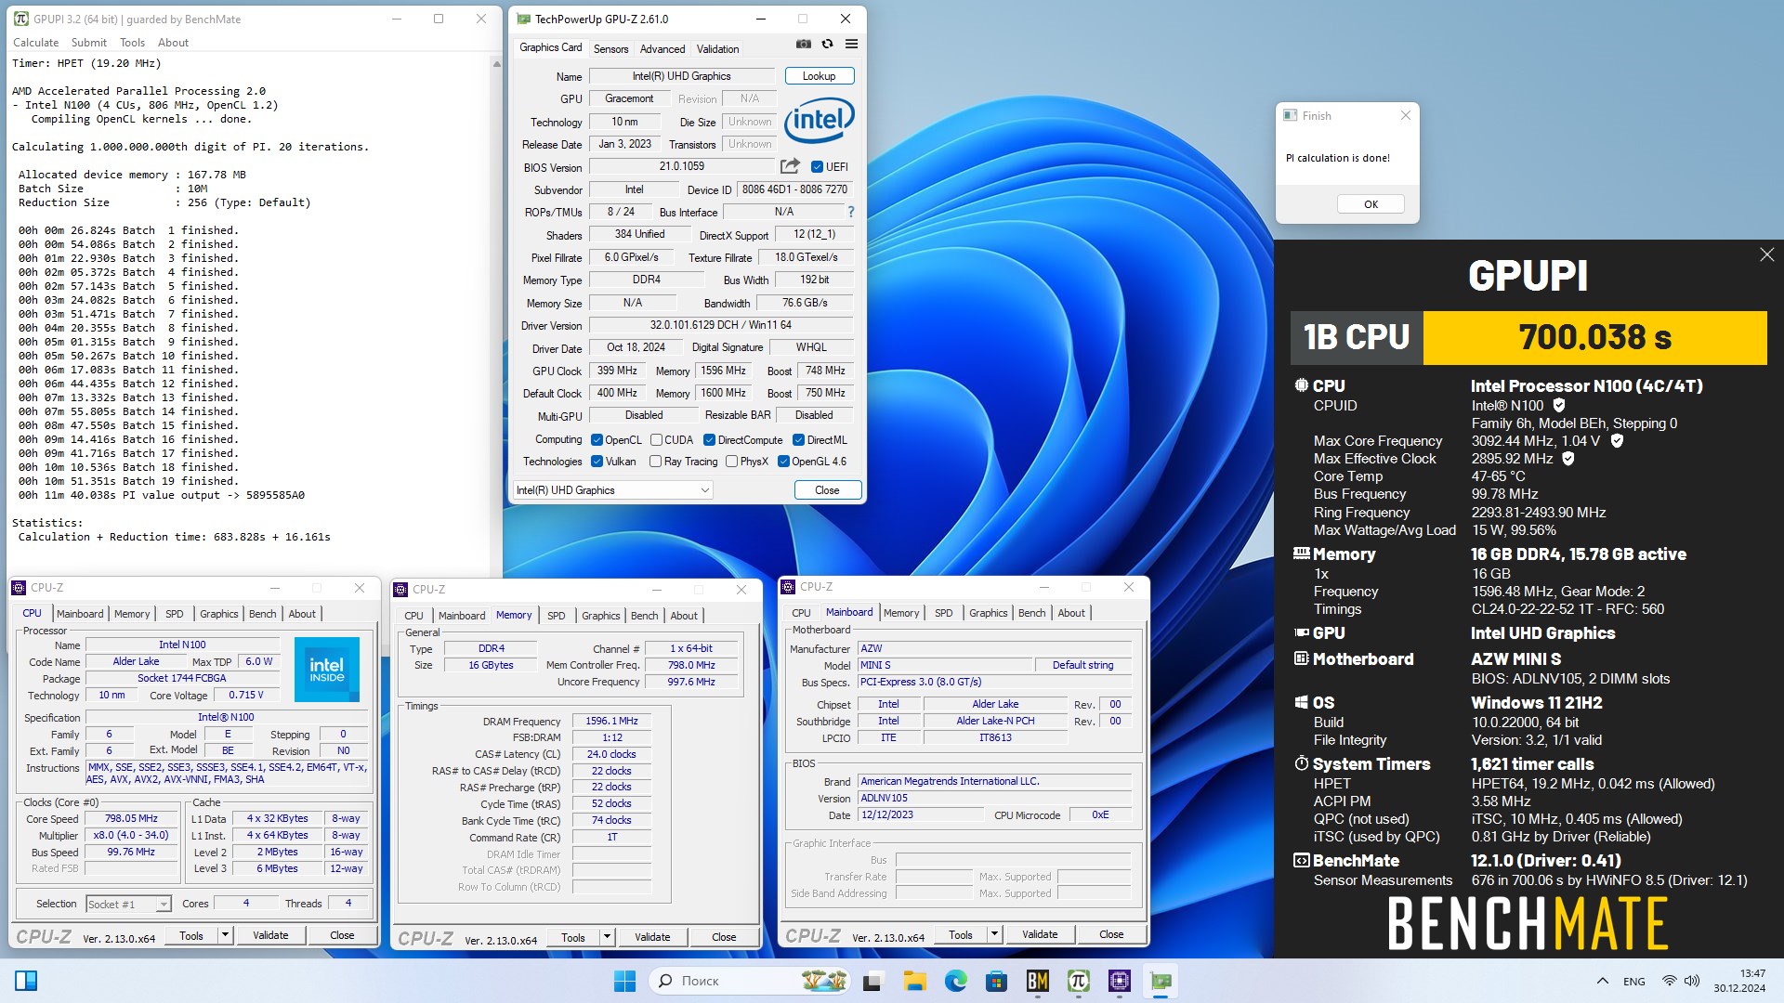Click the Lookup button in GPU-Z
The height and width of the screenshot is (1003, 1784).
[820, 76]
